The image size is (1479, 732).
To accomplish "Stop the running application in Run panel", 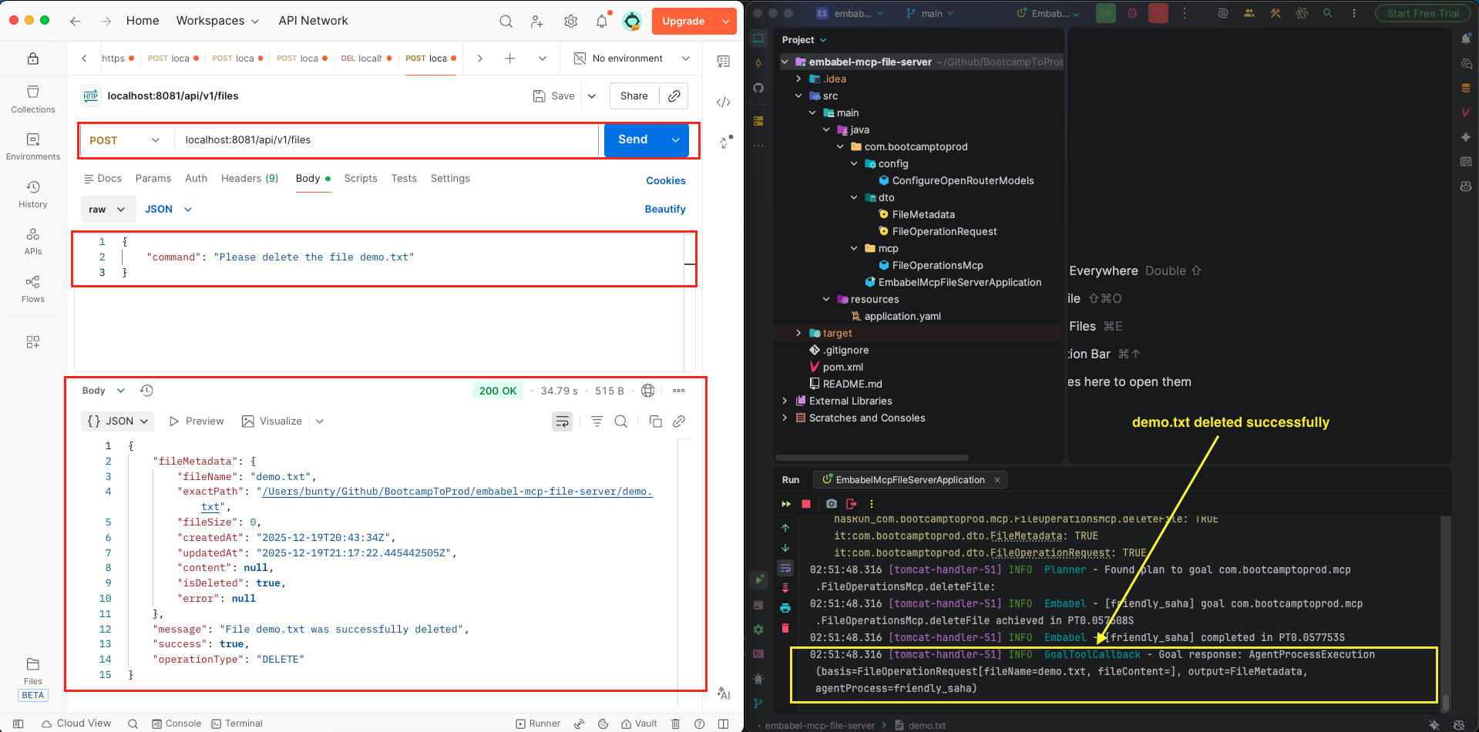I will [806, 504].
